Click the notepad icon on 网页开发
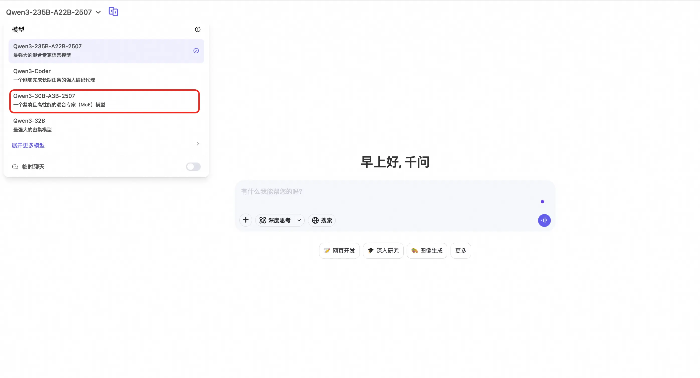The image size is (700, 378). click(x=327, y=251)
